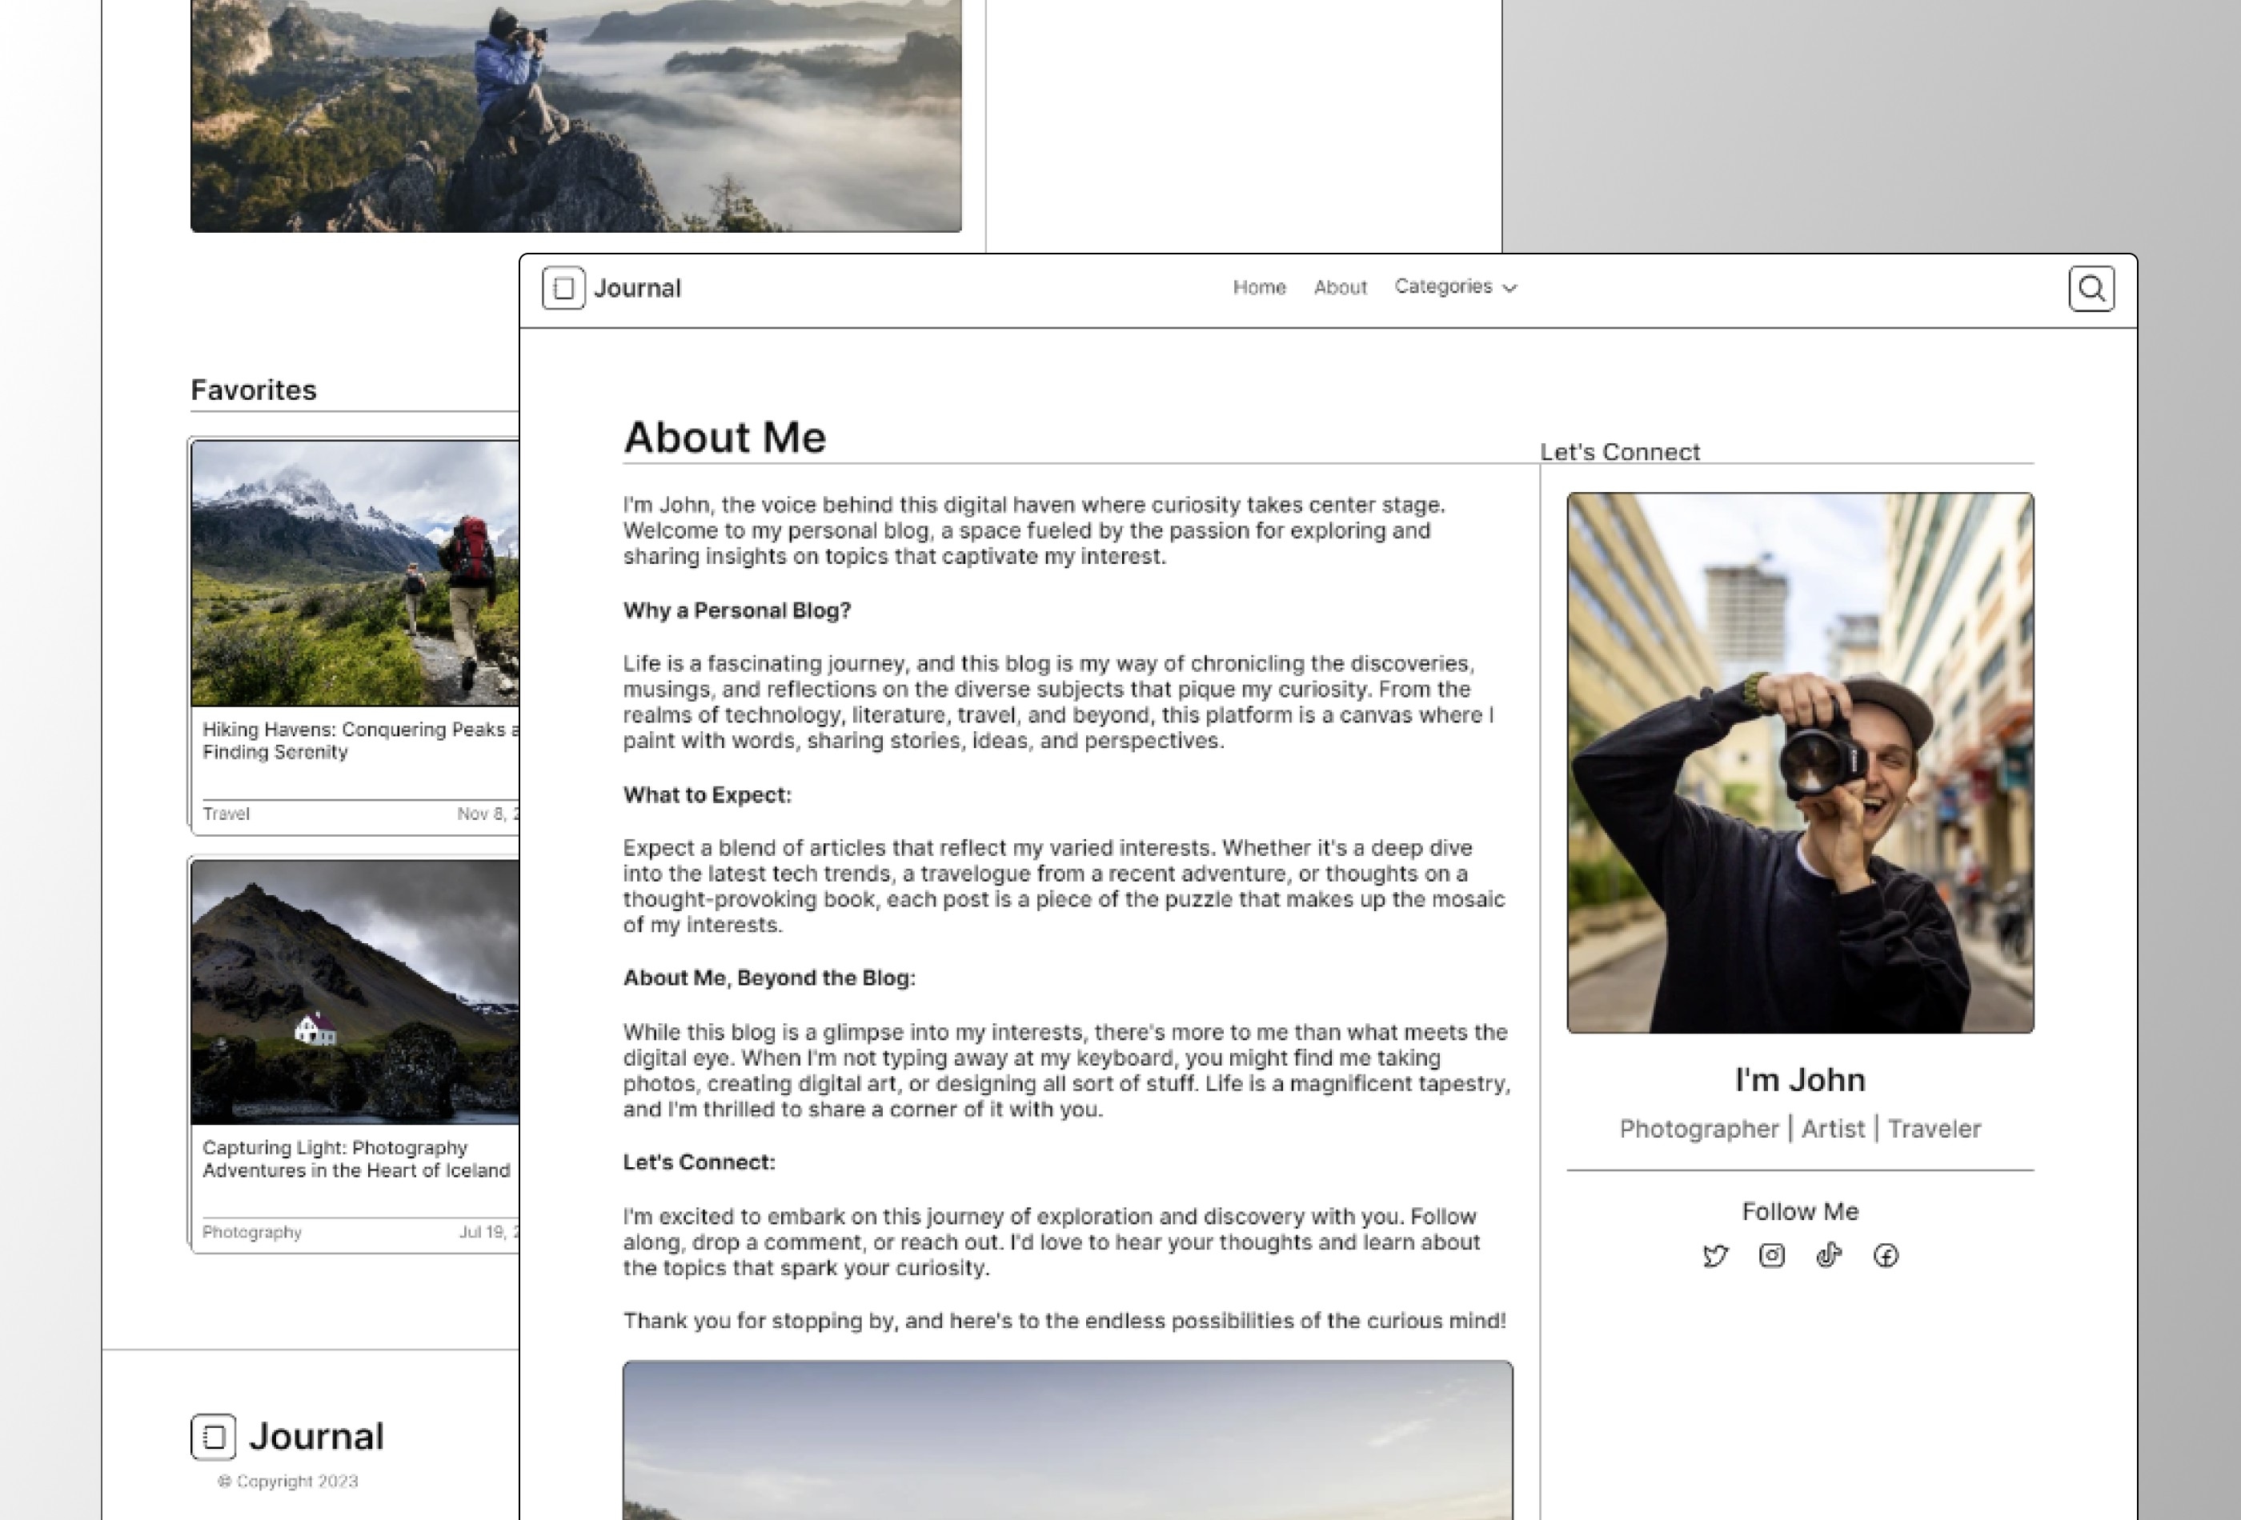Image resolution: width=2241 pixels, height=1520 pixels.
Task: Click the TikTok social icon
Action: coord(1829,1255)
